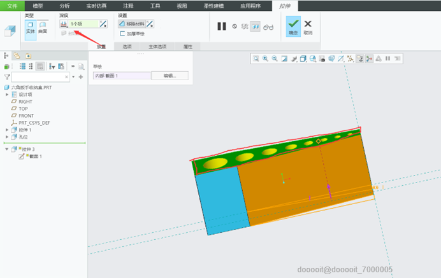Select the FRONT datum plane in tree
This screenshot has height=278, width=441.
pos(25,115)
